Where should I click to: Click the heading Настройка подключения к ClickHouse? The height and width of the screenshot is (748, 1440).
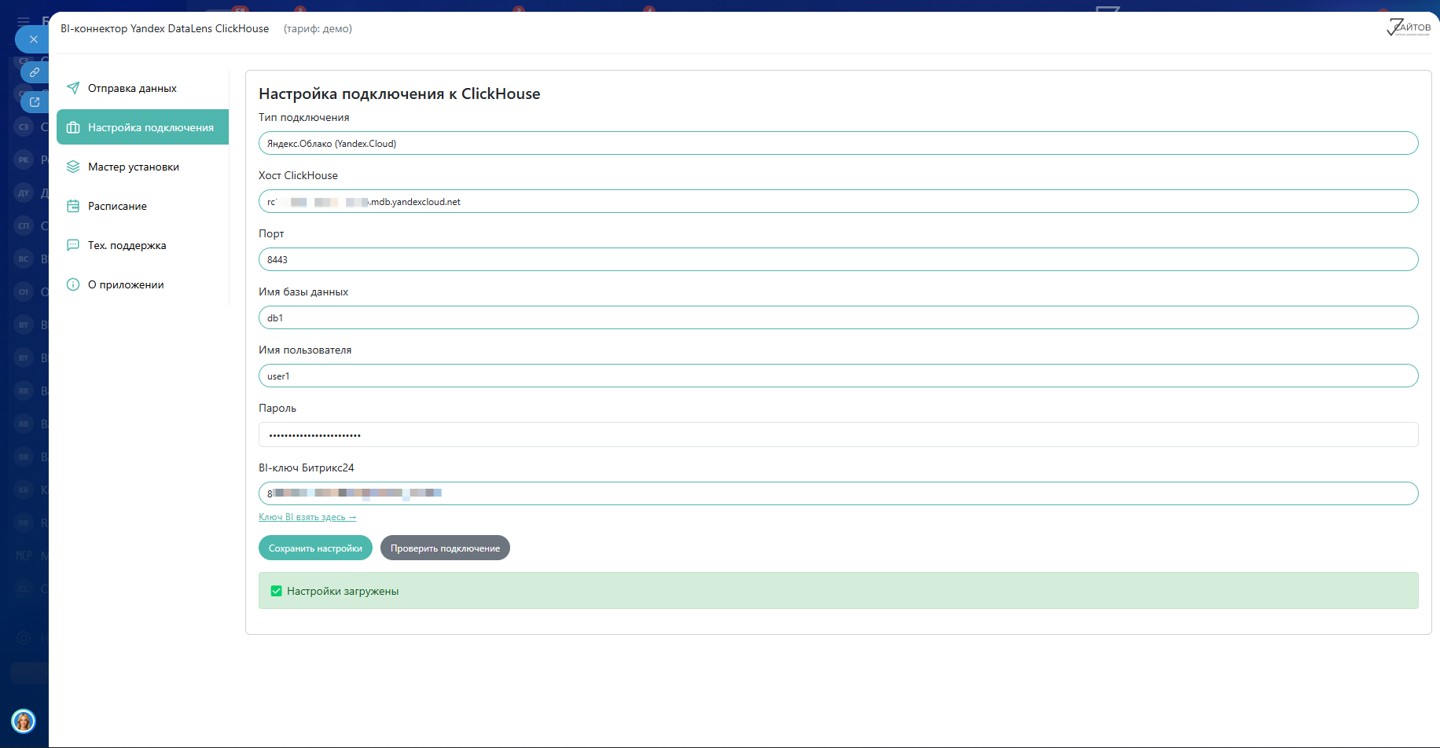(399, 93)
